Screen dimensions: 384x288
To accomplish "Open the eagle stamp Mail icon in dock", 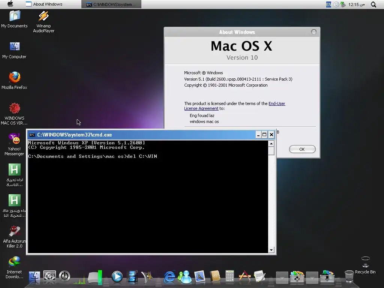I will tap(199, 277).
